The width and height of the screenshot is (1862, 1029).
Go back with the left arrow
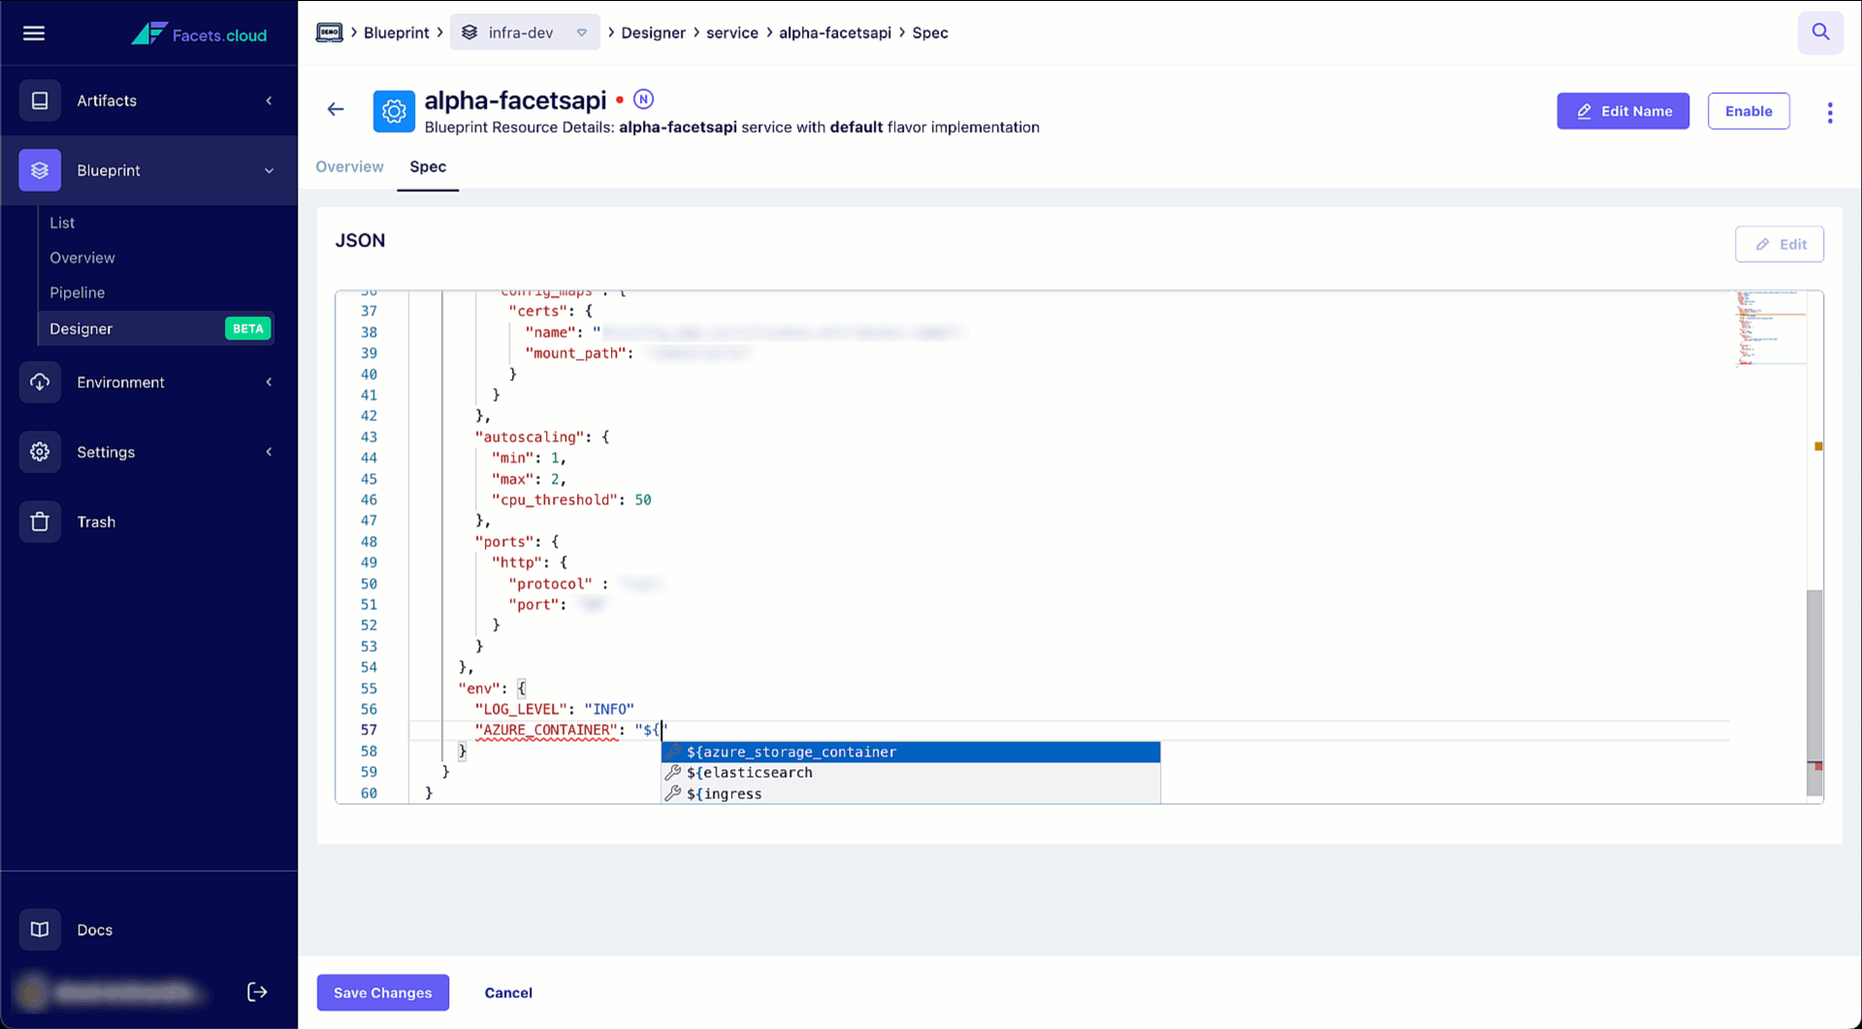coord(336,110)
